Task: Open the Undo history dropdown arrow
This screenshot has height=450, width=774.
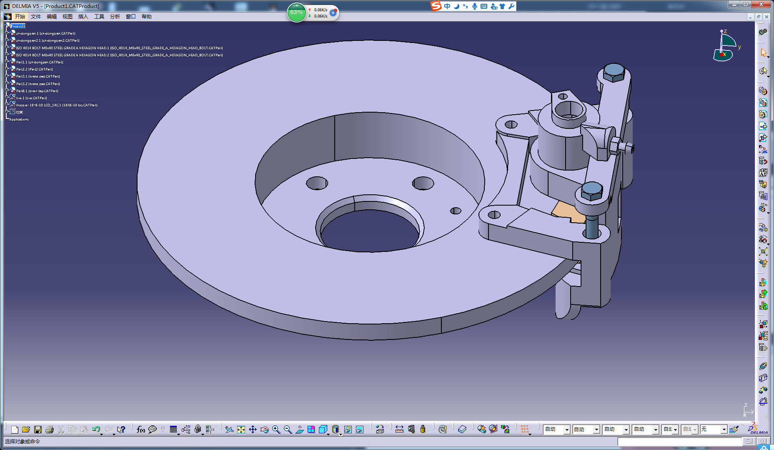Action: coord(101,434)
